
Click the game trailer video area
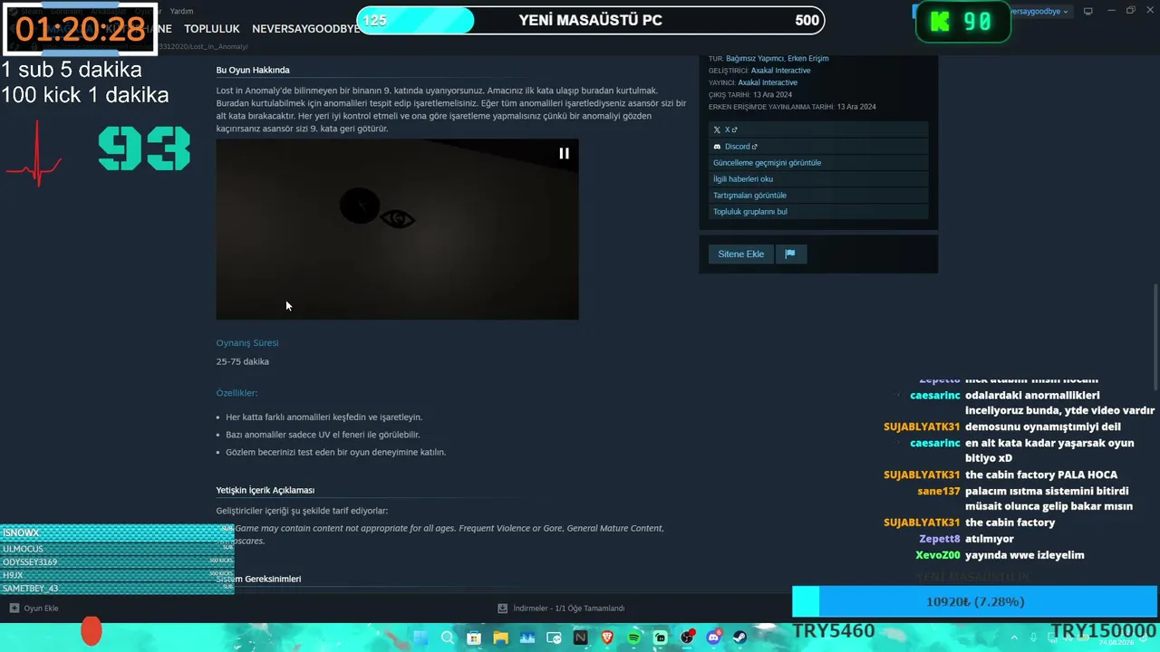397,229
